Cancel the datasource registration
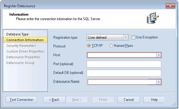The width and height of the screenshot is (179, 109). [x=128, y=100]
